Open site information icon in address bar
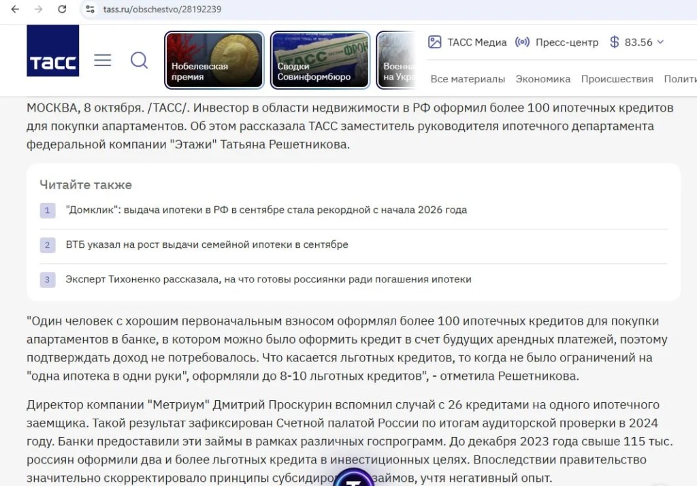This screenshot has width=697, height=486. point(91,10)
